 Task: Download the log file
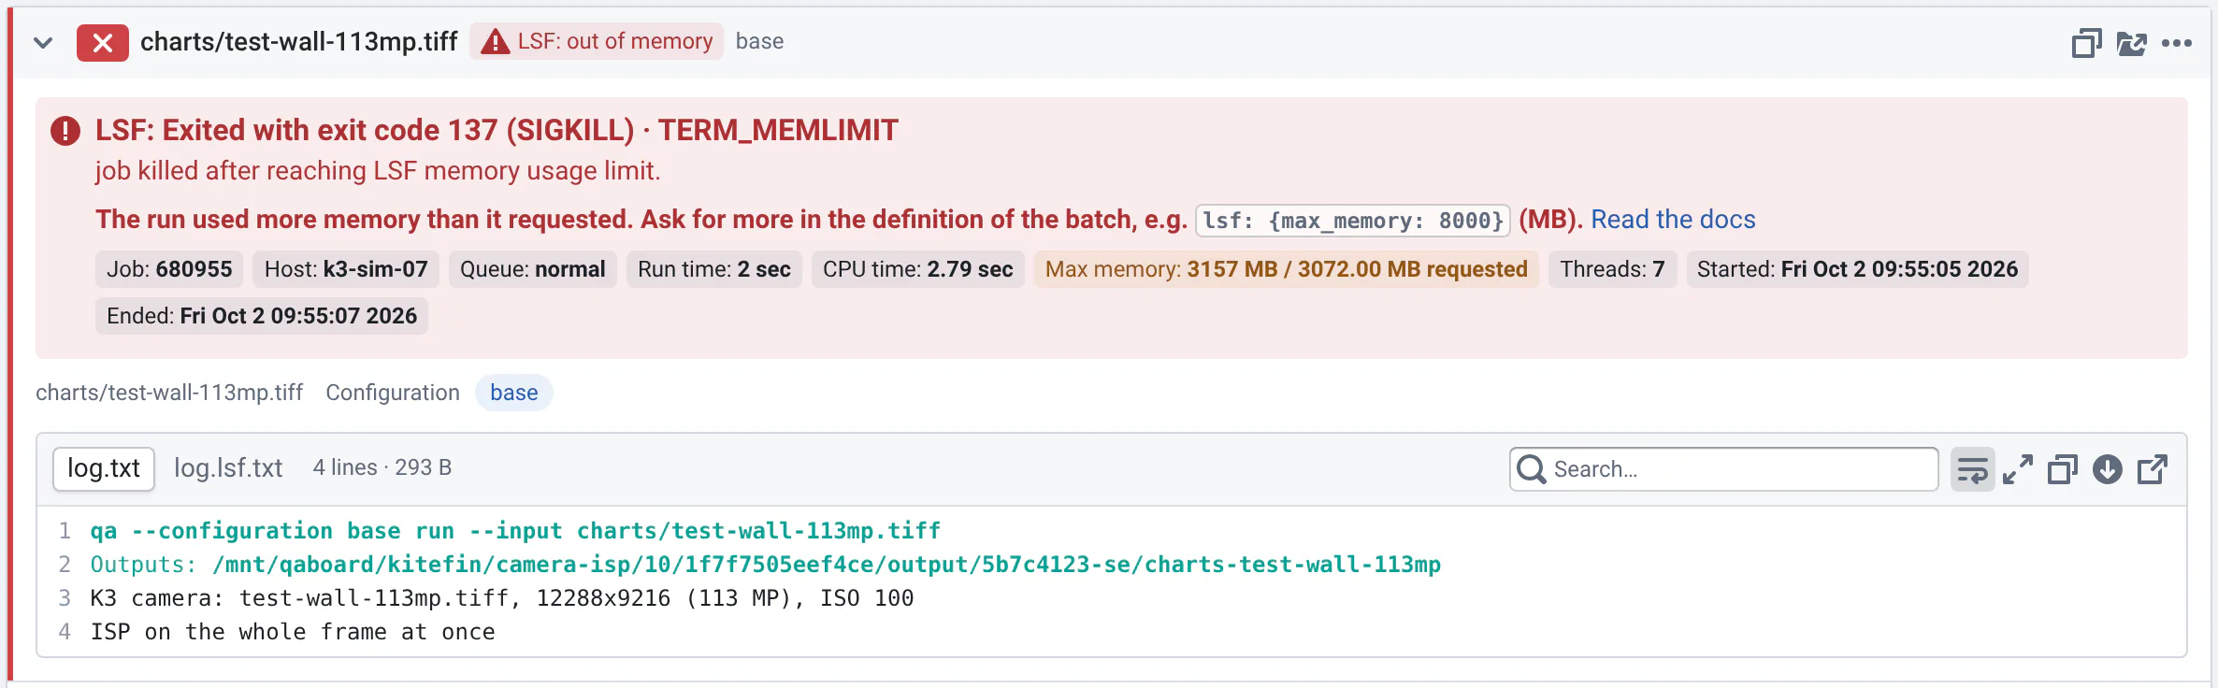2108,469
